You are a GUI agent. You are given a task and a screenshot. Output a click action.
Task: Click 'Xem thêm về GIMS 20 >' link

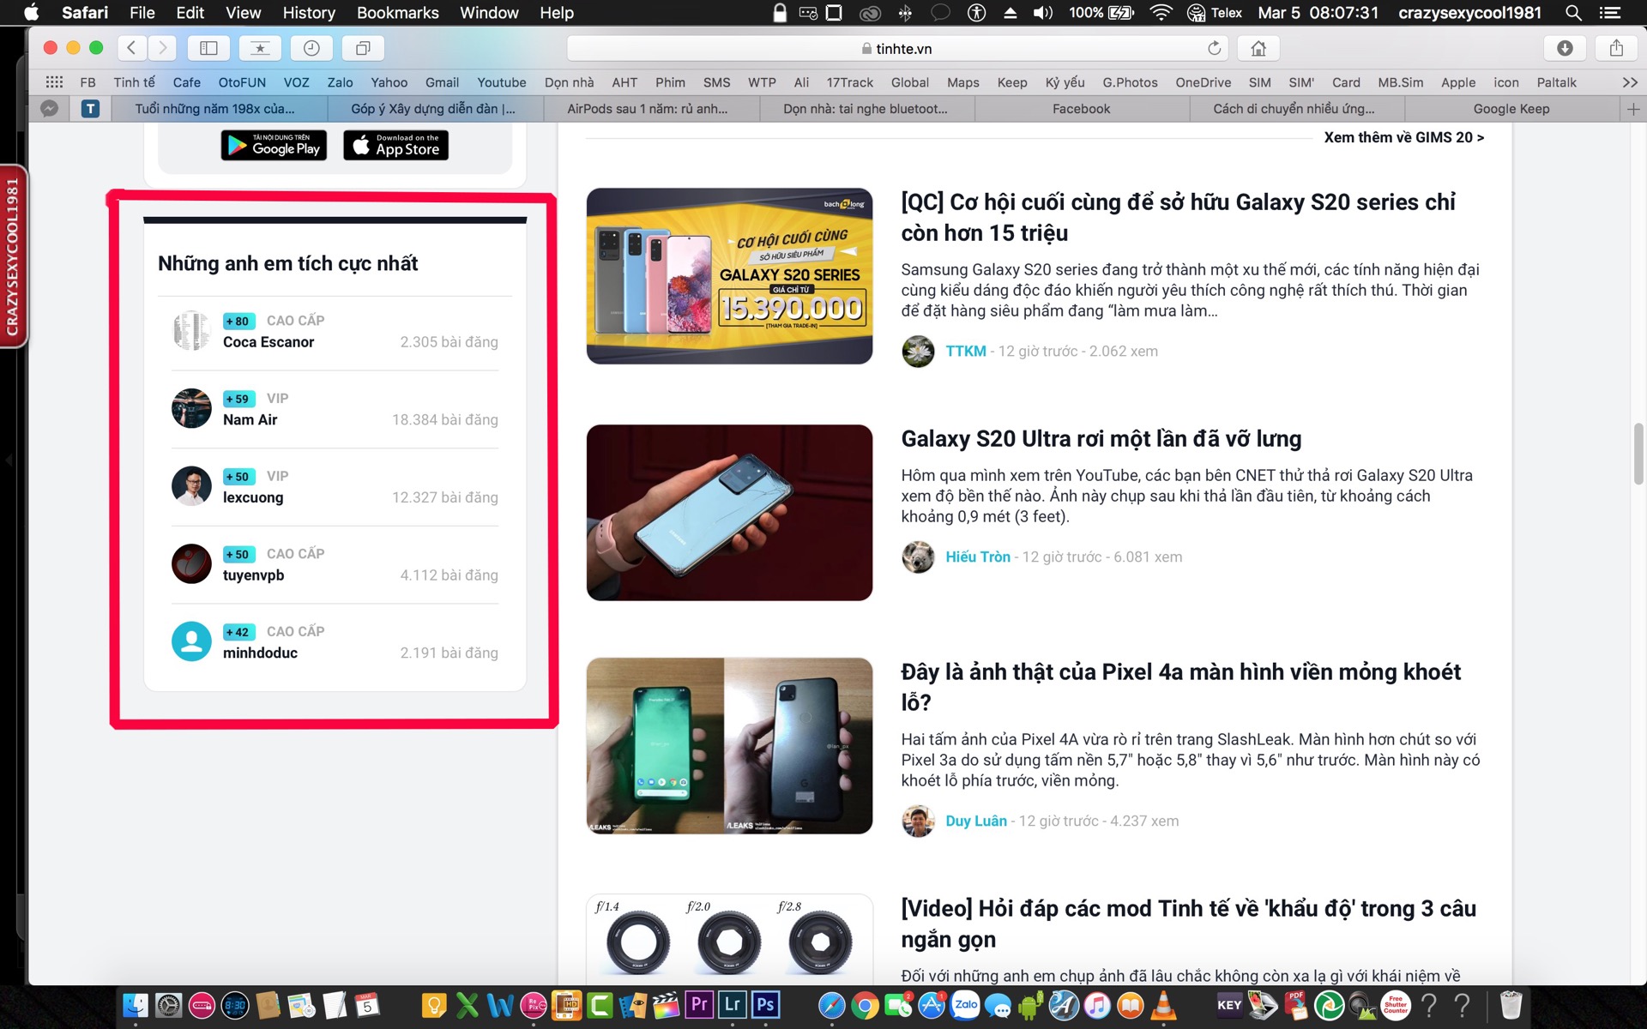click(1403, 137)
